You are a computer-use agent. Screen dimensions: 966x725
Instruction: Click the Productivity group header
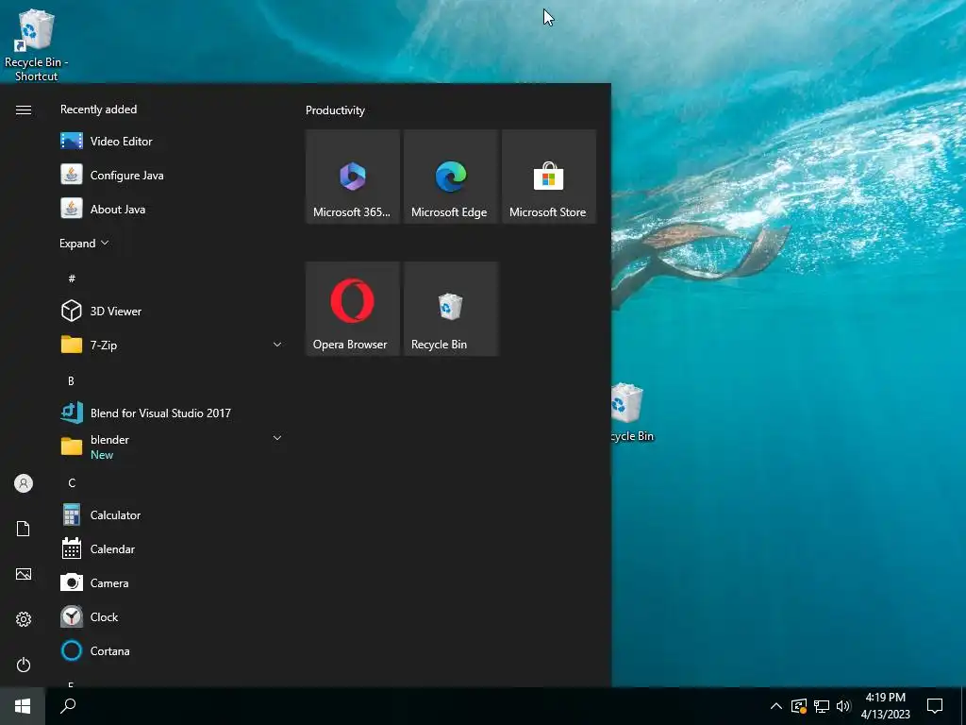coord(335,110)
